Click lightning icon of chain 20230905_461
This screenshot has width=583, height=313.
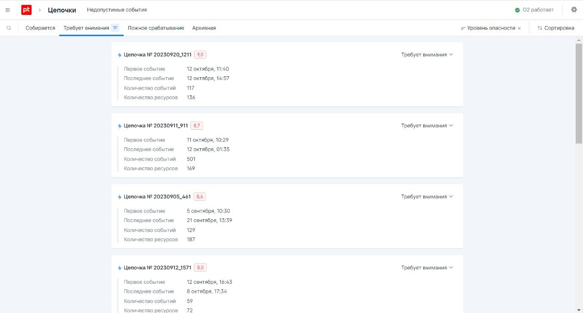pyautogui.click(x=120, y=197)
